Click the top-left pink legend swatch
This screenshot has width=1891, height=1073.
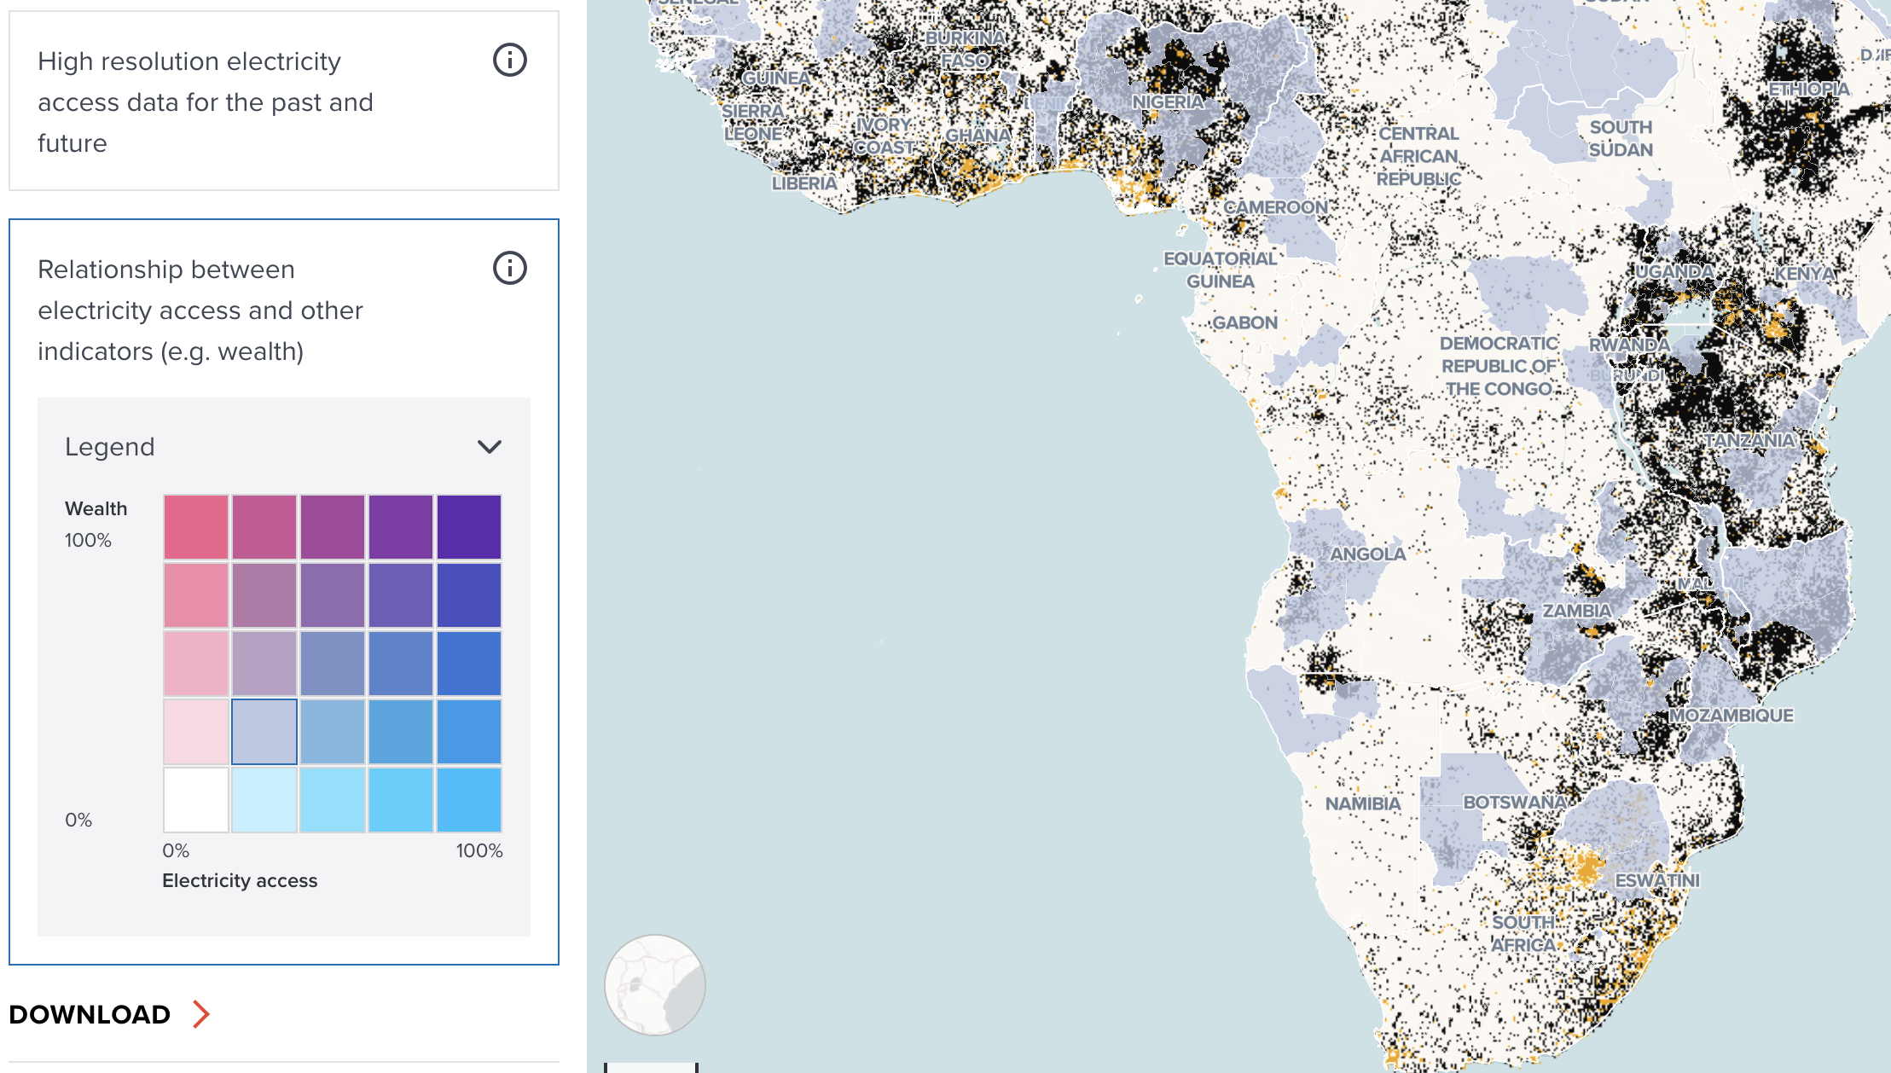pyautogui.click(x=196, y=527)
